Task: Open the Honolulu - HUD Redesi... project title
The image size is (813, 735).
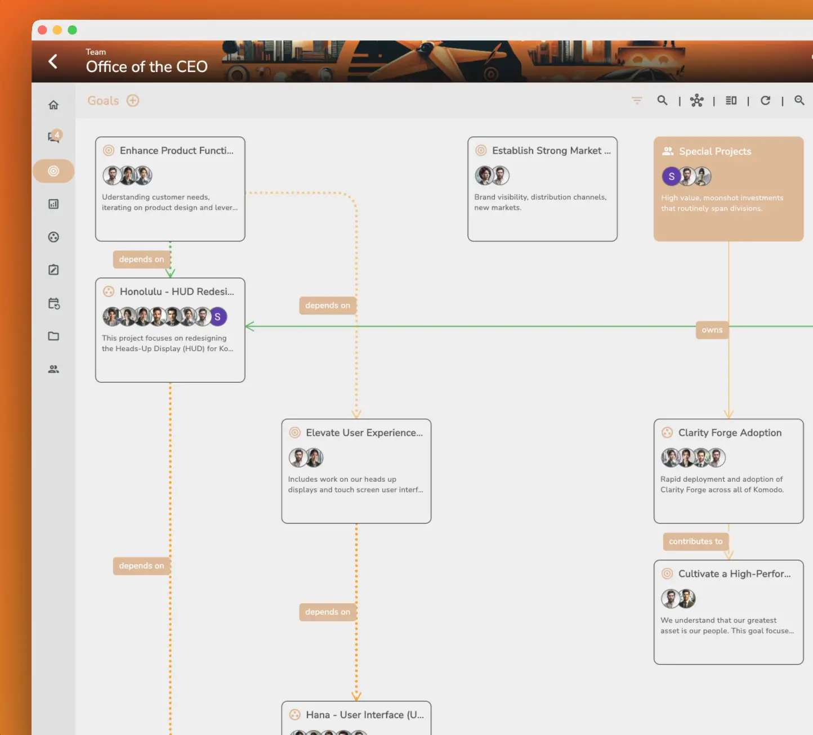Action: click(177, 292)
